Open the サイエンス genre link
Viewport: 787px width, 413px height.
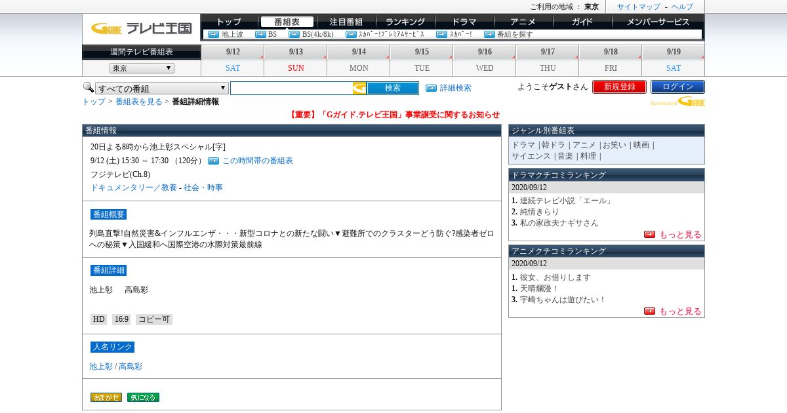pyautogui.click(x=531, y=156)
